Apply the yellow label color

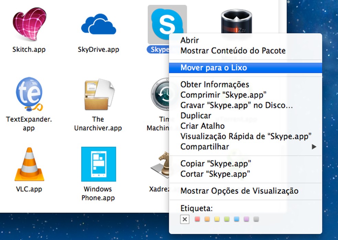coord(217,219)
